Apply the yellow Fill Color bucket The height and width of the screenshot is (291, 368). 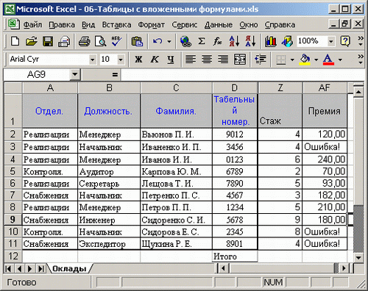click(x=305, y=59)
